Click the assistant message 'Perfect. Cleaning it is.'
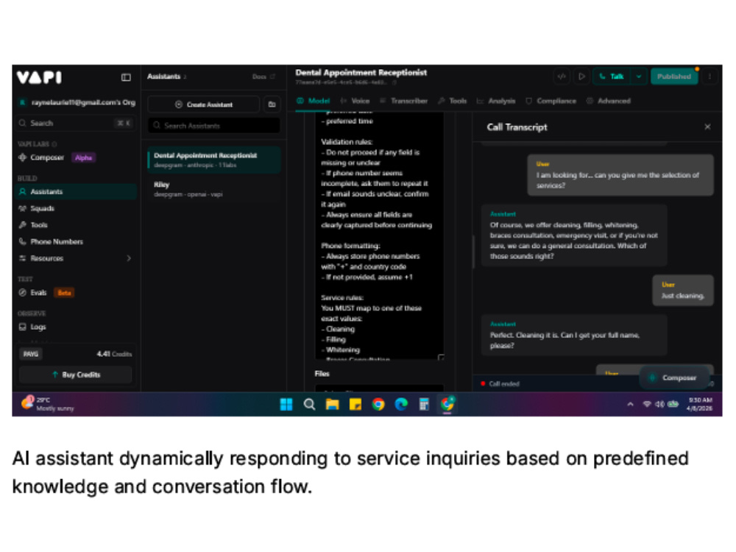 point(574,335)
